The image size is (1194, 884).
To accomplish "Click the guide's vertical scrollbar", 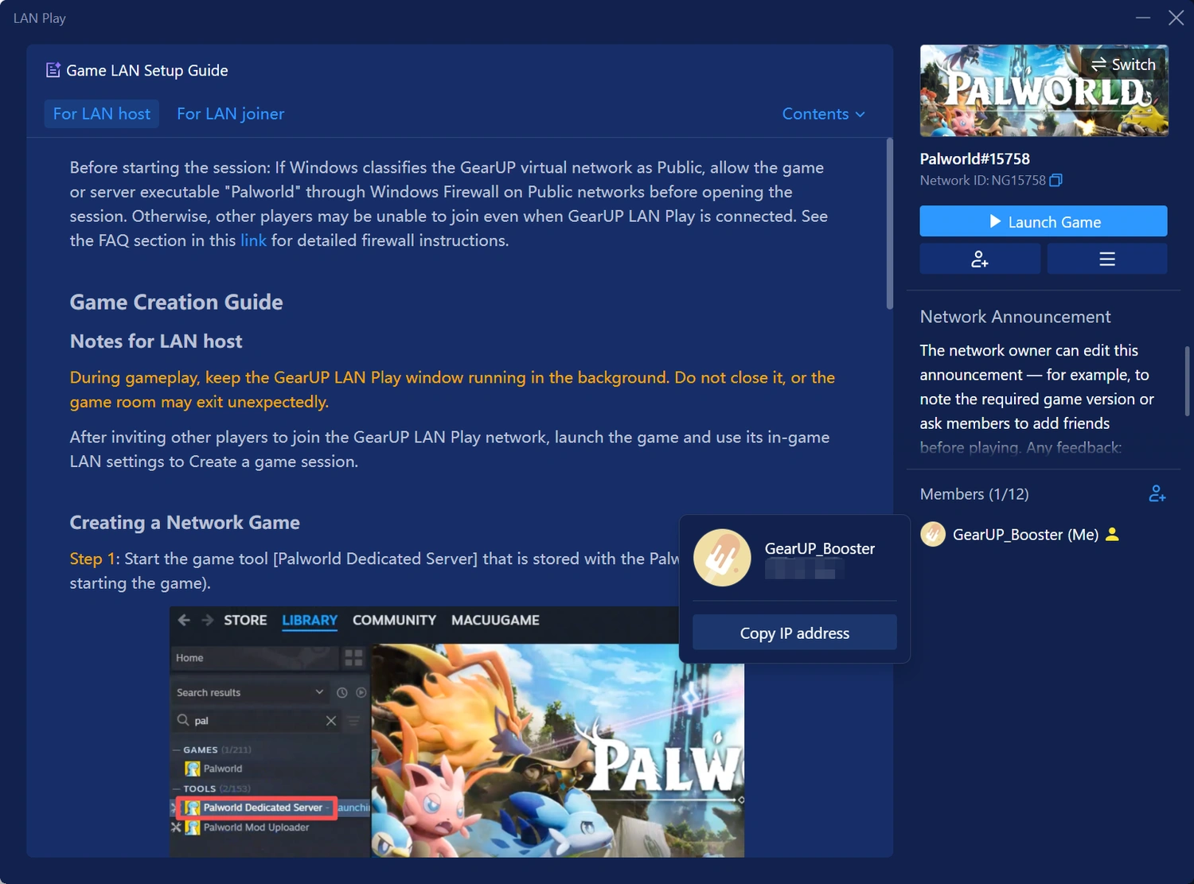I will 890,224.
